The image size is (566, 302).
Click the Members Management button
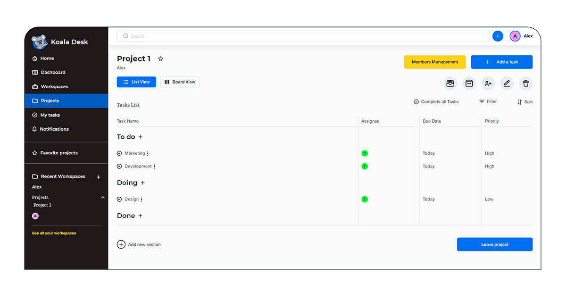tap(434, 62)
